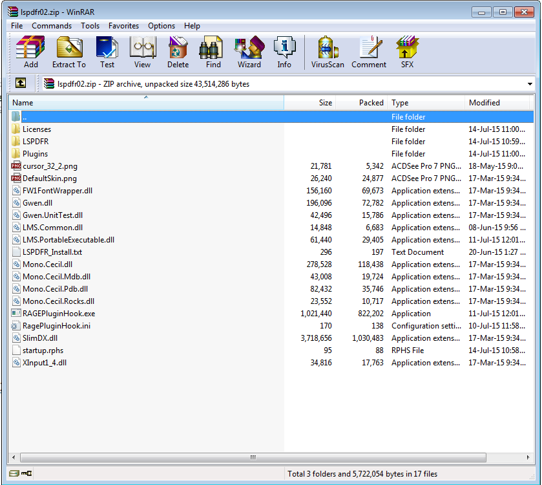Click packed value 822,202
The image size is (542, 485).
(371, 314)
